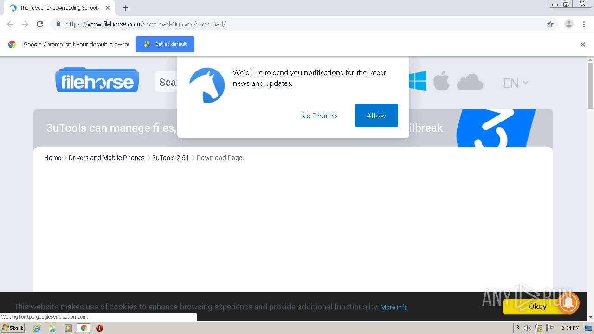Click Allow on notification prompt
This screenshot has height=334, width=594.
click(376, 116)
